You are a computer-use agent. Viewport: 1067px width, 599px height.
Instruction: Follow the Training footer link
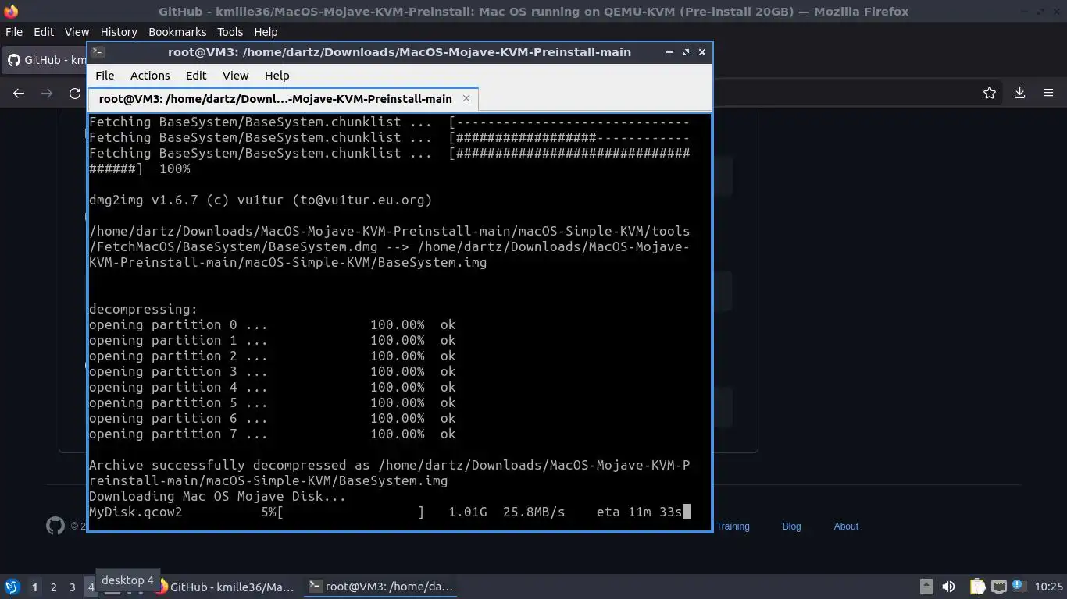pyautogui.click(x=733, y=526)
